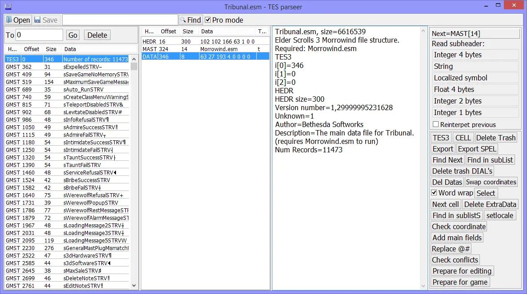The width and height of the screenshot is (527, 294).
Task: Click the details pane scrollbar down arrow
Action: tap(423, 286)
